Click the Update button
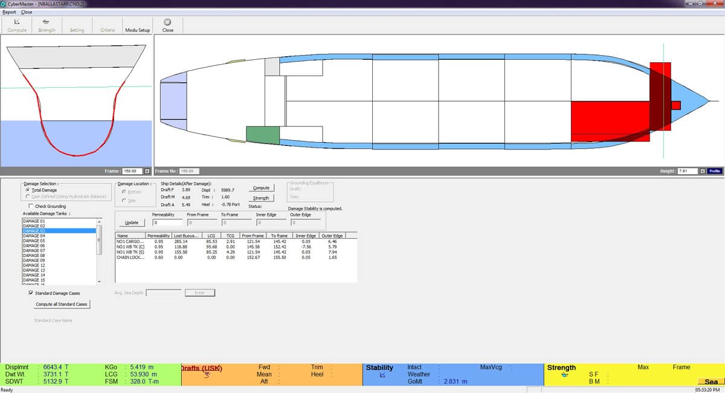This screenshot has height=393, width=725. [x=132, y=222]
